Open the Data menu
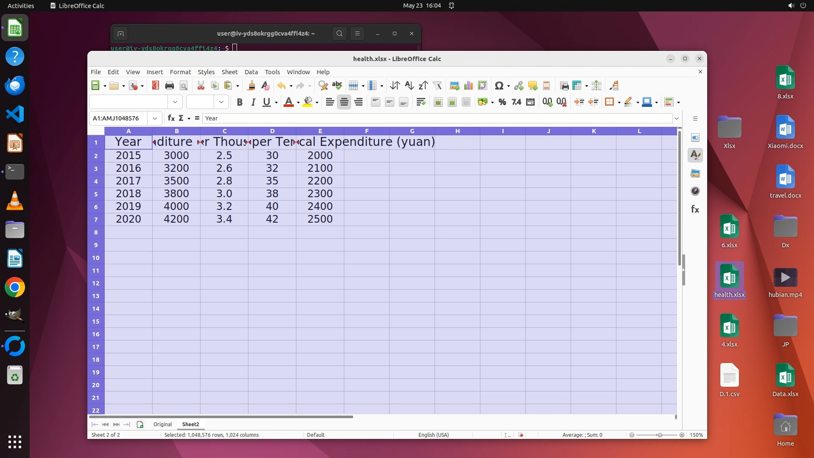 pos(251,72)
